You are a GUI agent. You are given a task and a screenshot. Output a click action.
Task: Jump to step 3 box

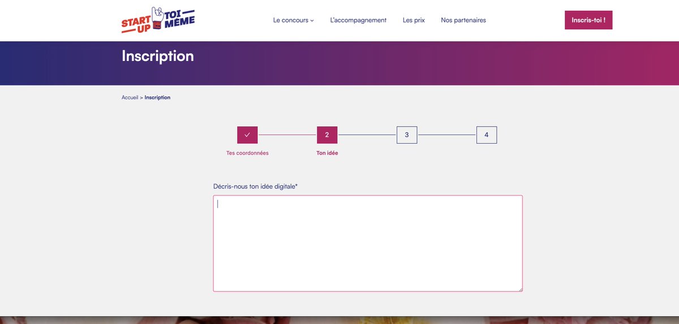(407, 135)
